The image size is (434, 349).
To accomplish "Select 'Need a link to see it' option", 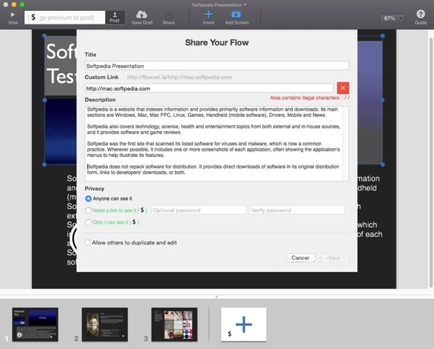I will 89,210.
